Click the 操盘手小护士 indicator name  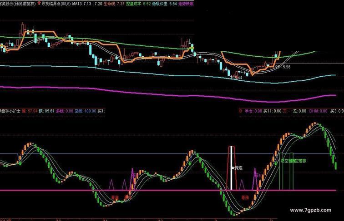10,111
